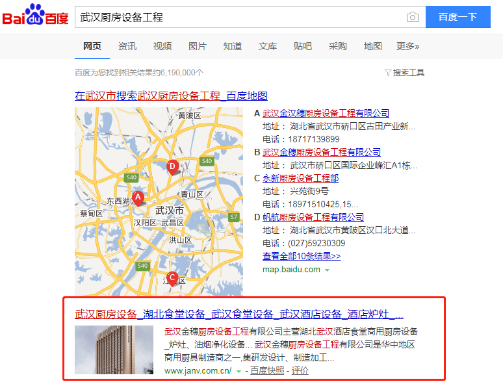Click address text 湖北省武汉市黄陂区汉口北大道...

point(352,231)
